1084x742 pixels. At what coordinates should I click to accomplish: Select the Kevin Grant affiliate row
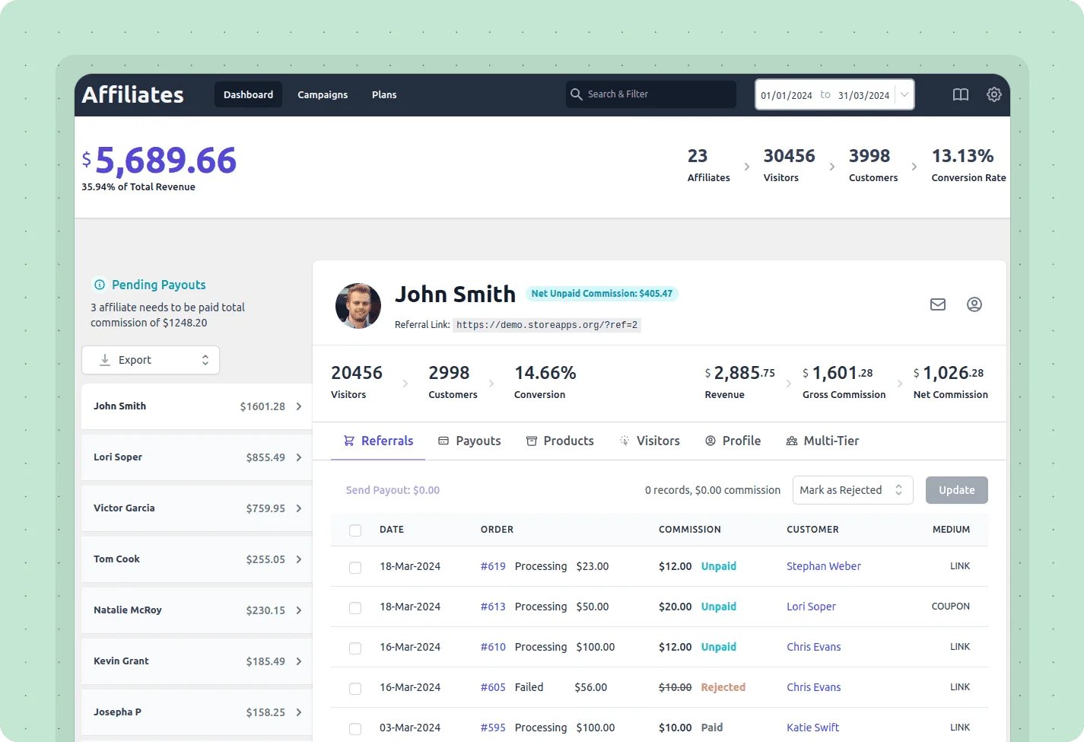pyautogui.click(x=196, y=661)
